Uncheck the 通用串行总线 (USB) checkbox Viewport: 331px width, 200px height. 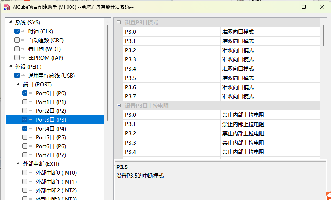(17, 75)
